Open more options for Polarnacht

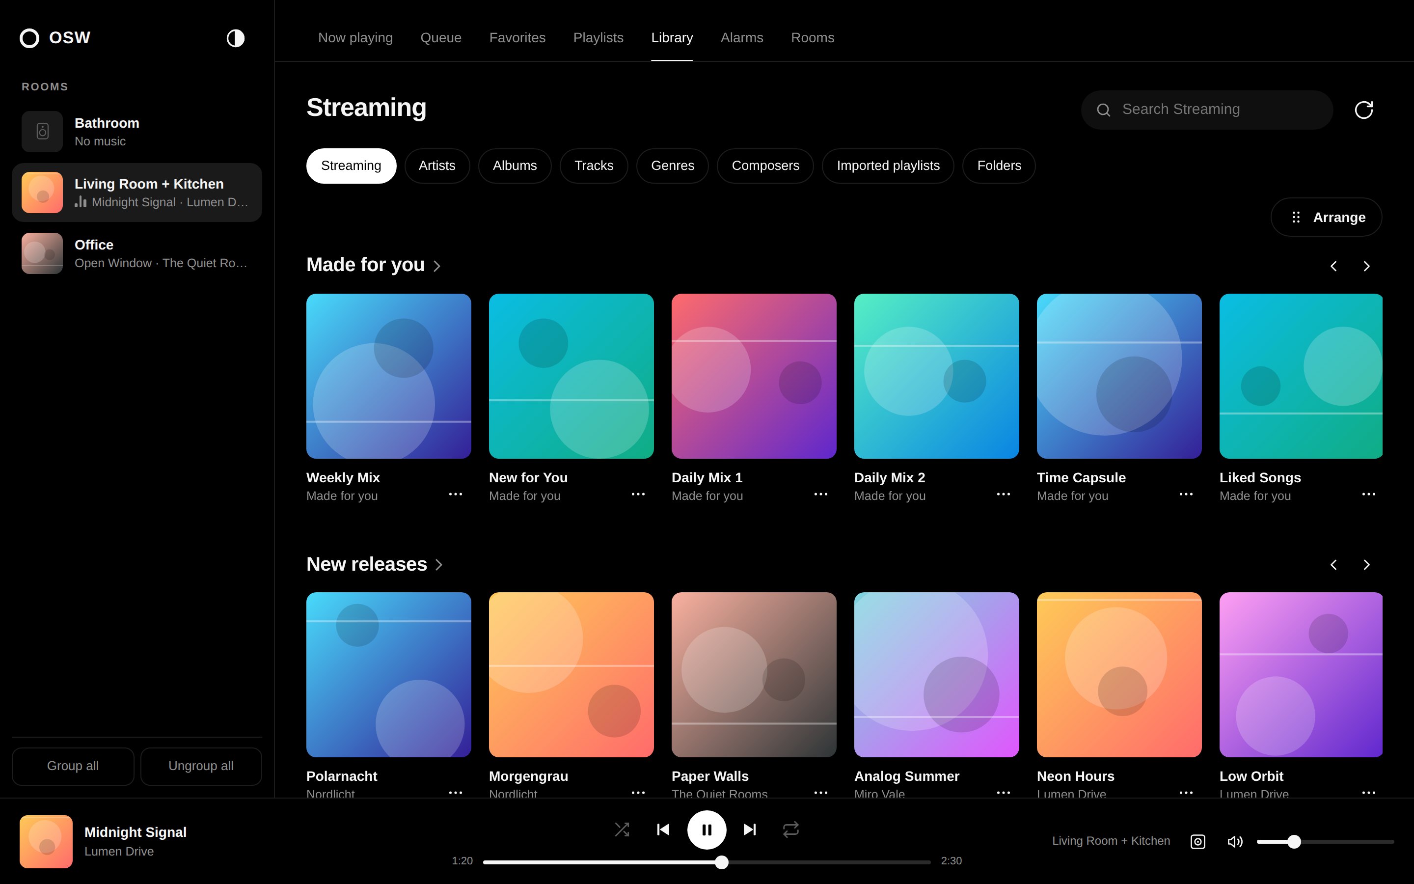pos(456,792)
